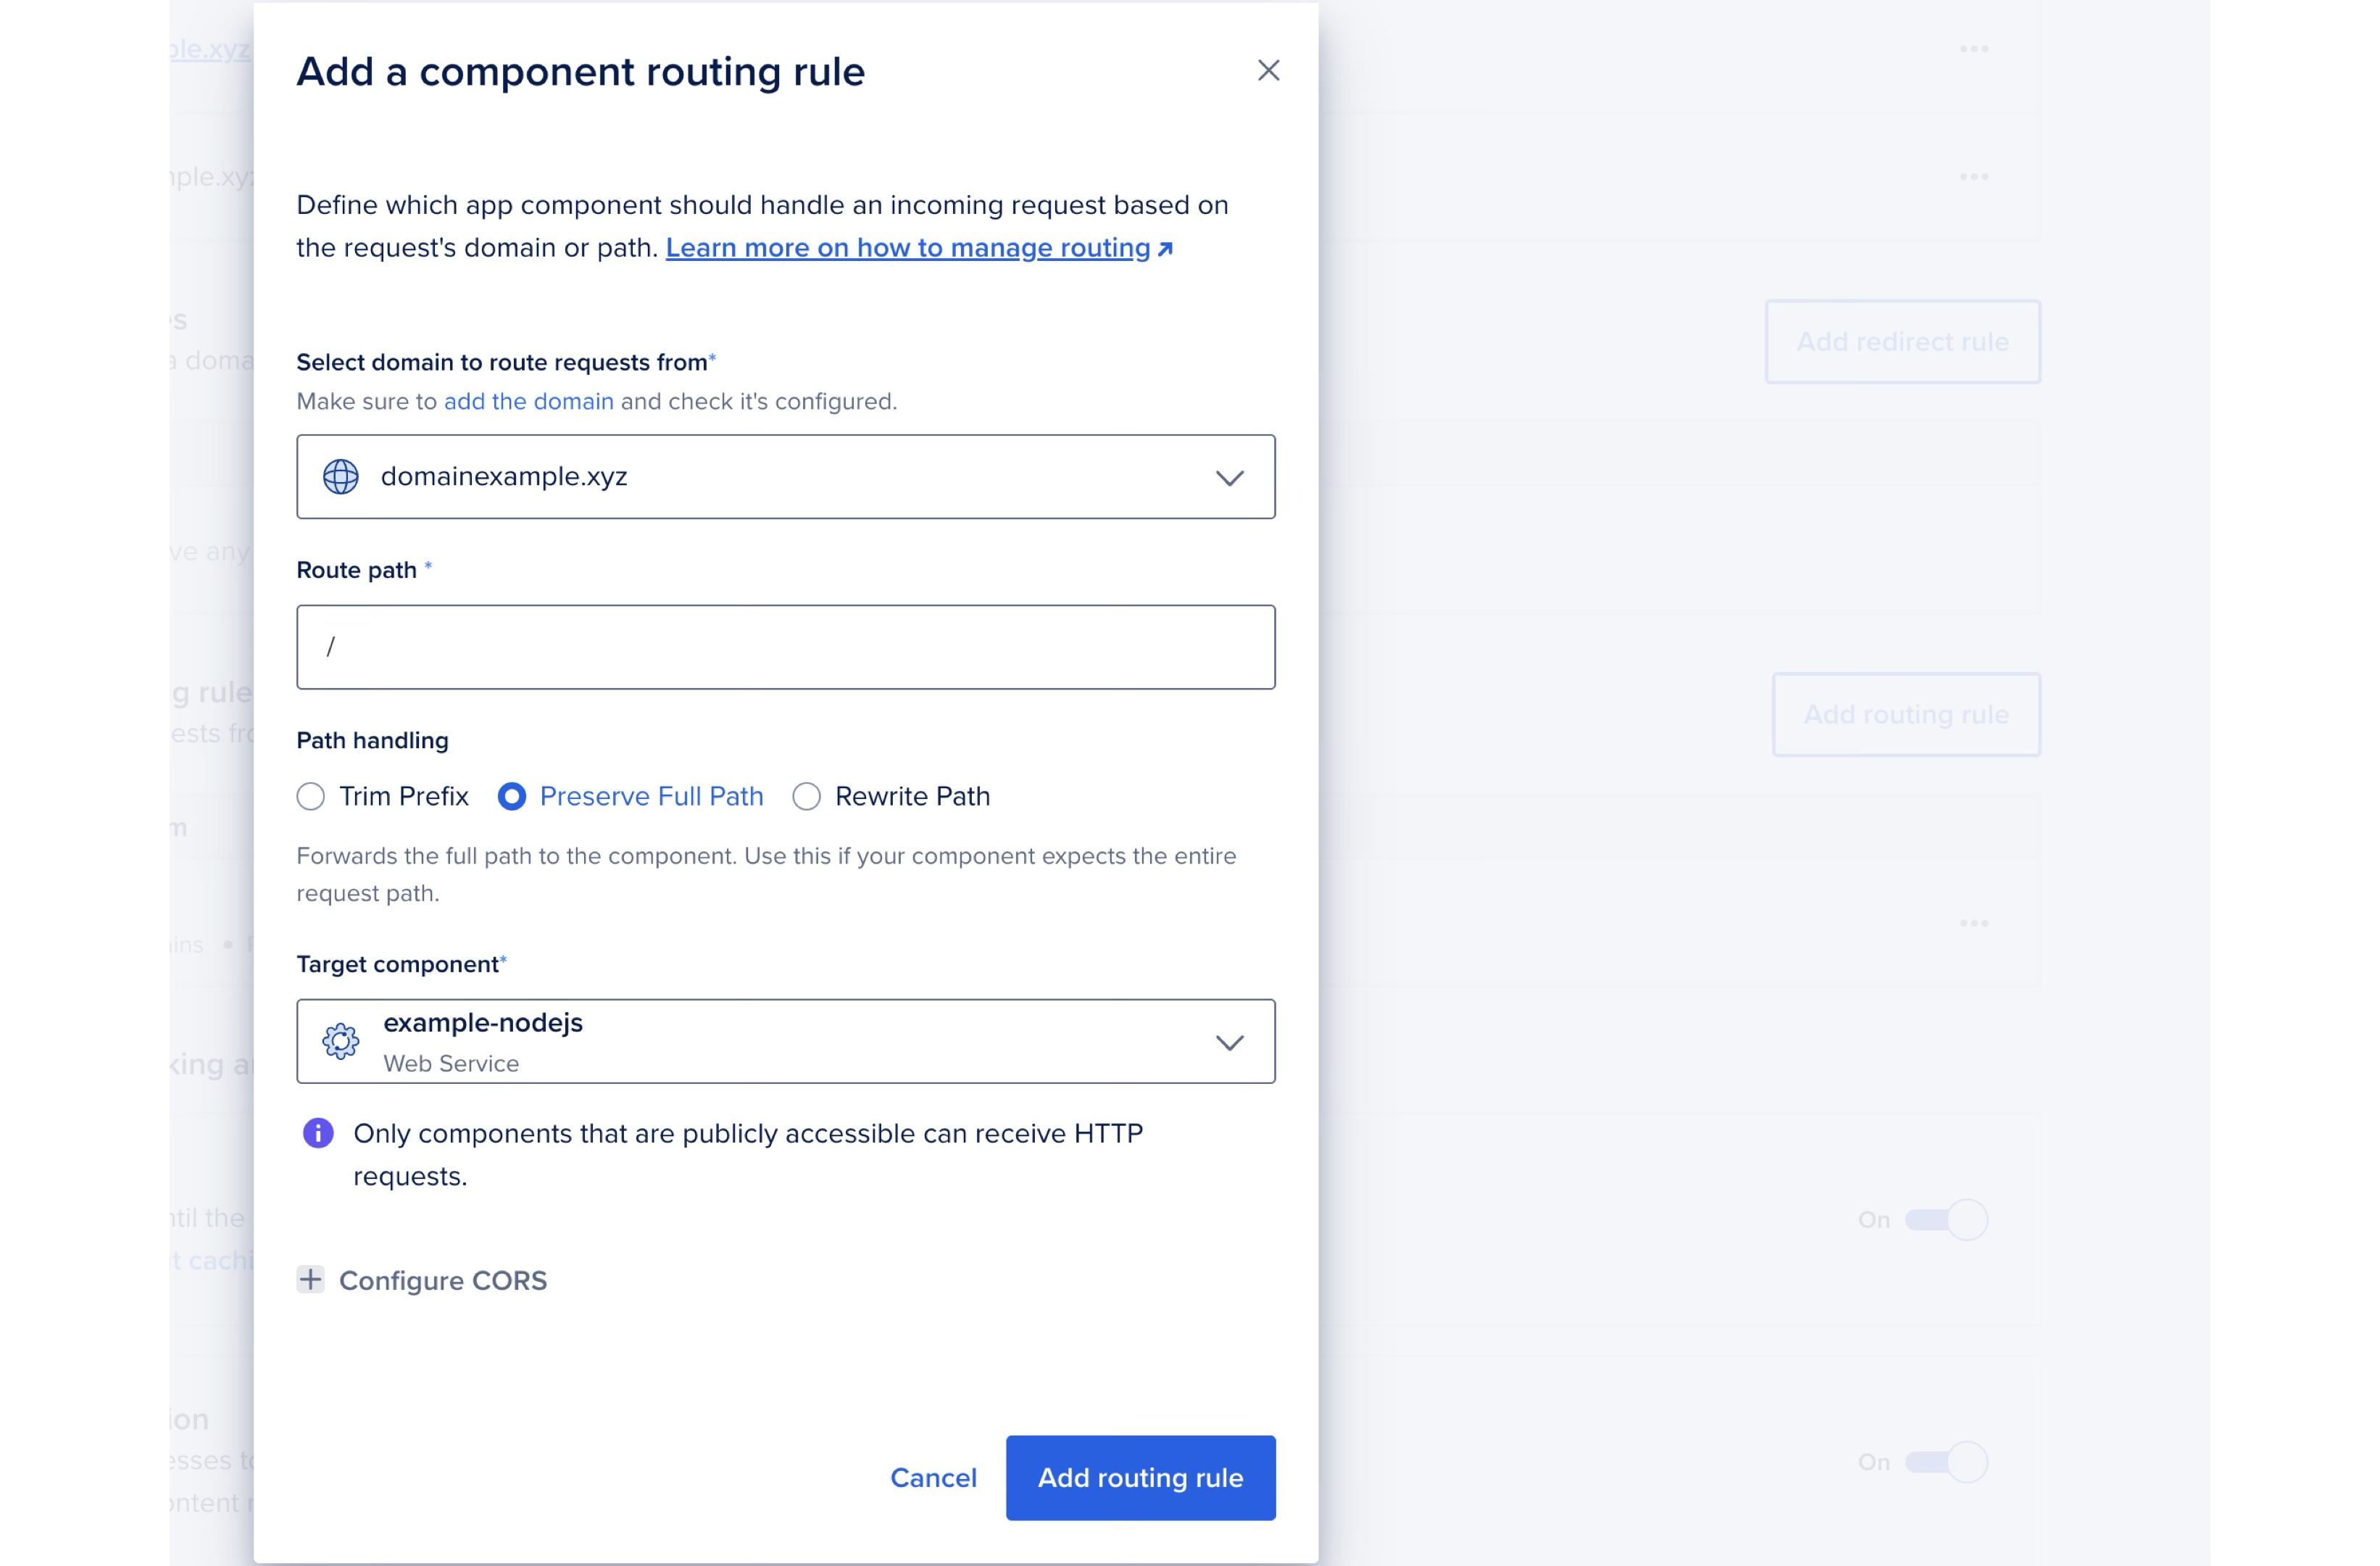Click the plus icon next to Configure CORS
This screenshot has height=1566, width=2380.
pyautogui.click(x=310, y=1279)
